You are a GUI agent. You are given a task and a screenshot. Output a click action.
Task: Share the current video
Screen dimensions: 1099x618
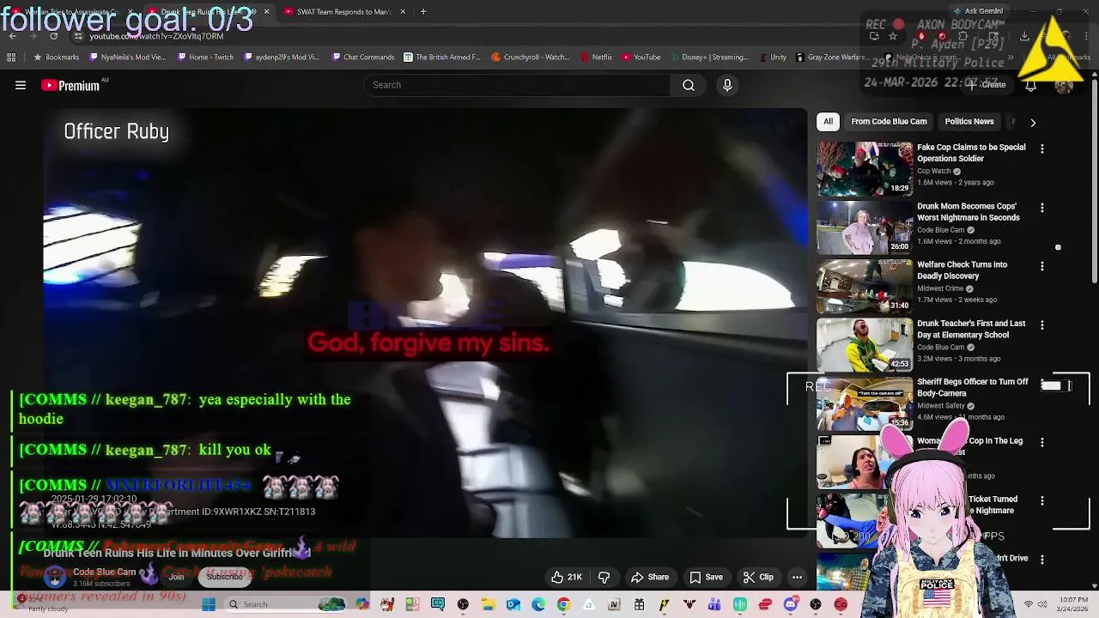pyautogui.click(x=650, y=577)
